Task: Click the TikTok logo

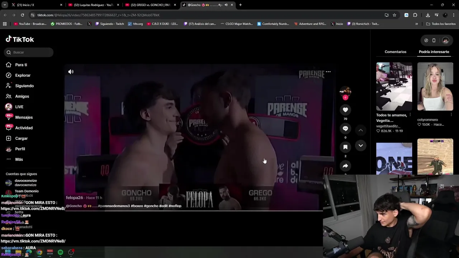Action: pos(20,39)
